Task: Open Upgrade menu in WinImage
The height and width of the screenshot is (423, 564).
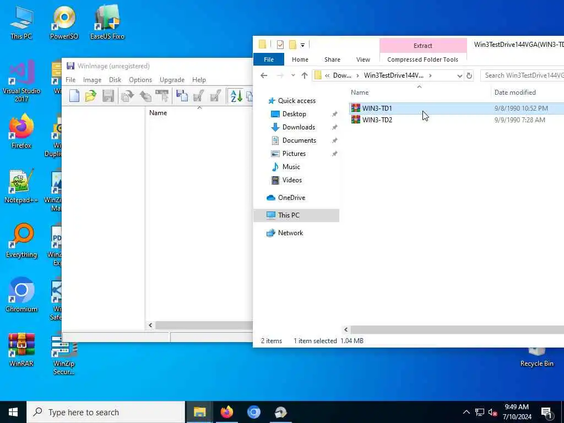Action: click(x=172, y=80)
